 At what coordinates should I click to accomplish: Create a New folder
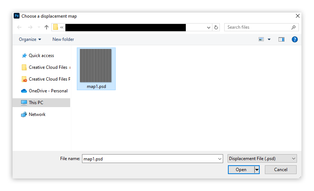[63, 39]
